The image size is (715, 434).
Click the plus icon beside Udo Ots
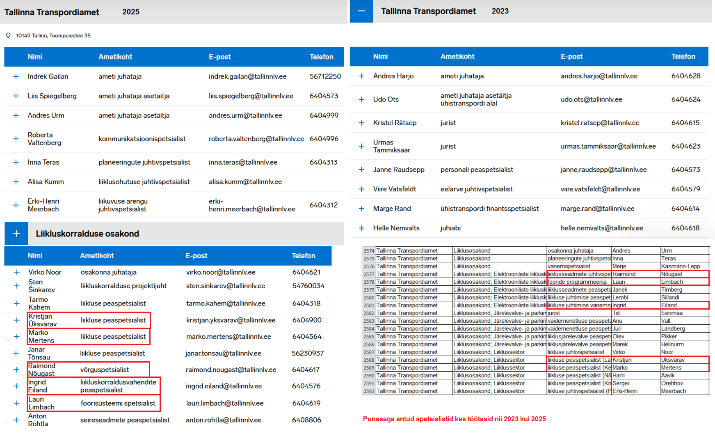coord(361,99)
